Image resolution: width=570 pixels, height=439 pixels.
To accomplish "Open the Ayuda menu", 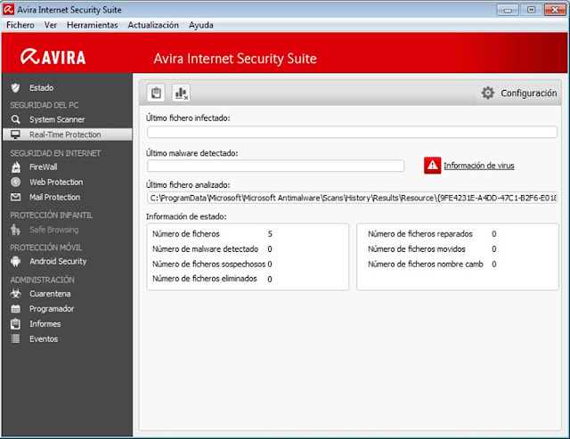I will 201,25.
